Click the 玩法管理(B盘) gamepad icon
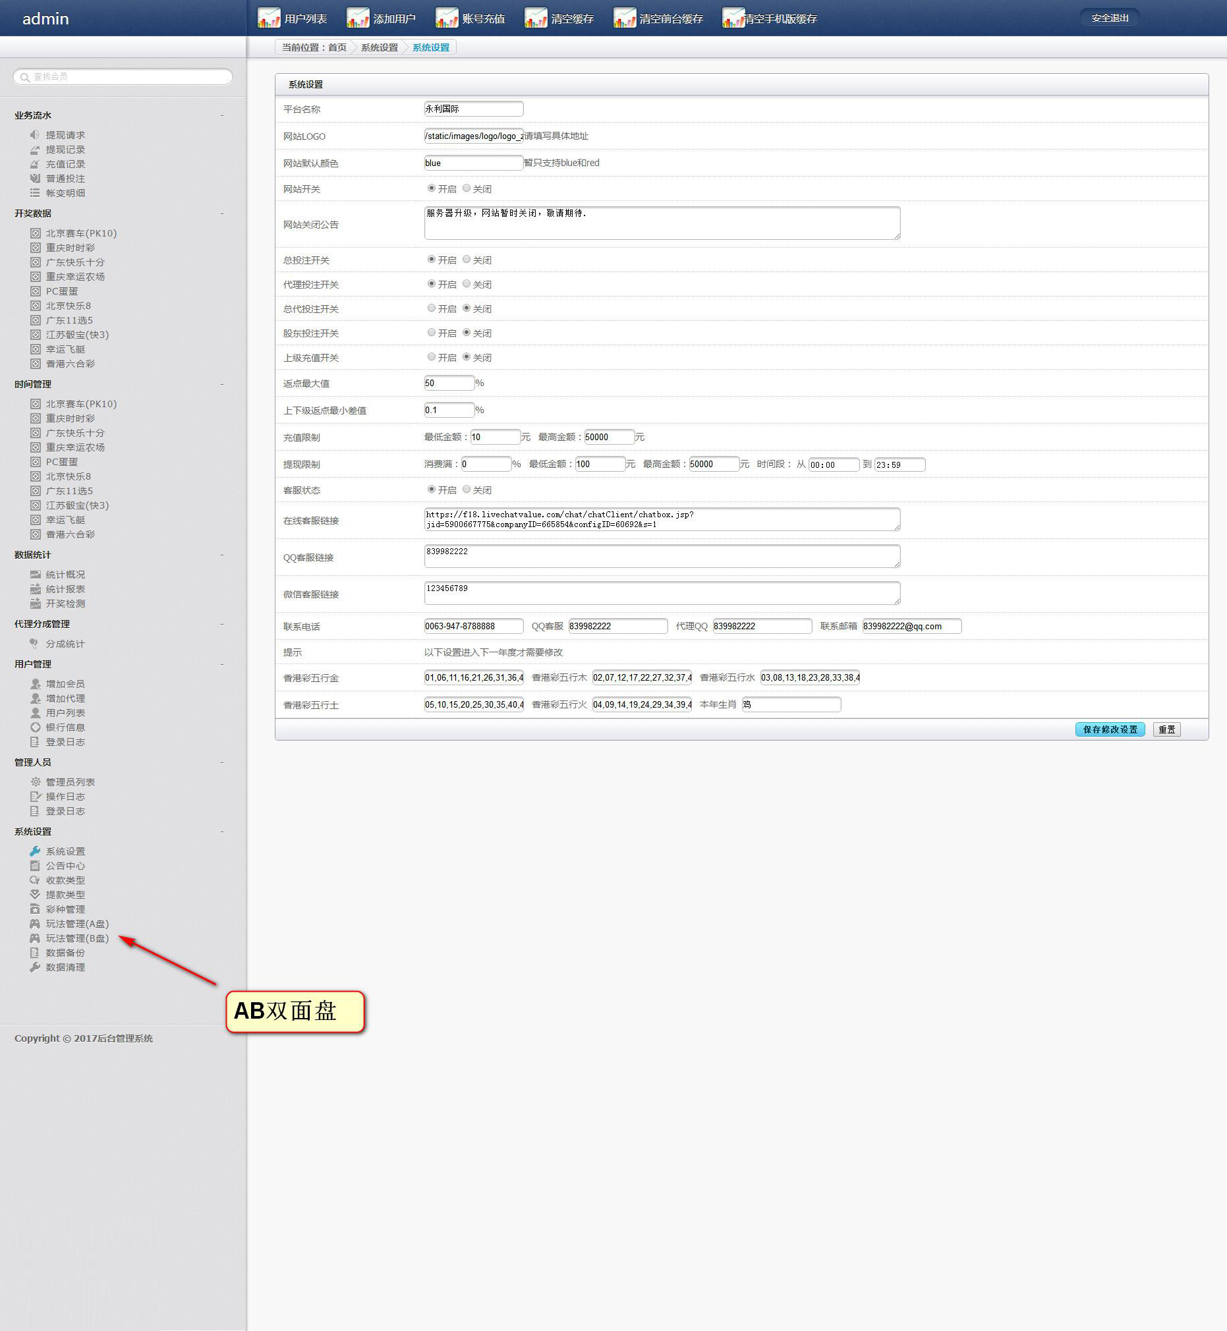Viewport: 1227px width, 1331px height. coord(34,939)
